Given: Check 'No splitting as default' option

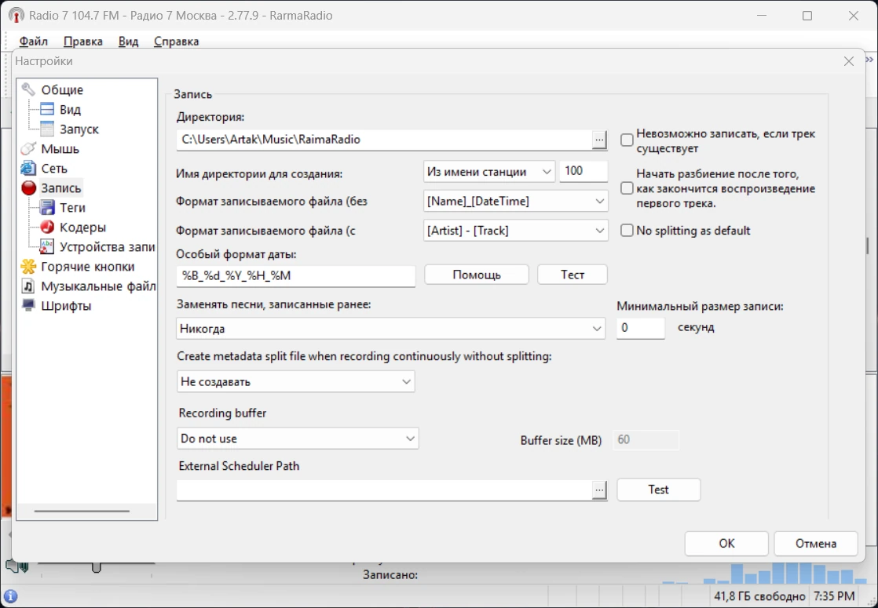Looking at the screenshot, I should click(x=627, y=231).
